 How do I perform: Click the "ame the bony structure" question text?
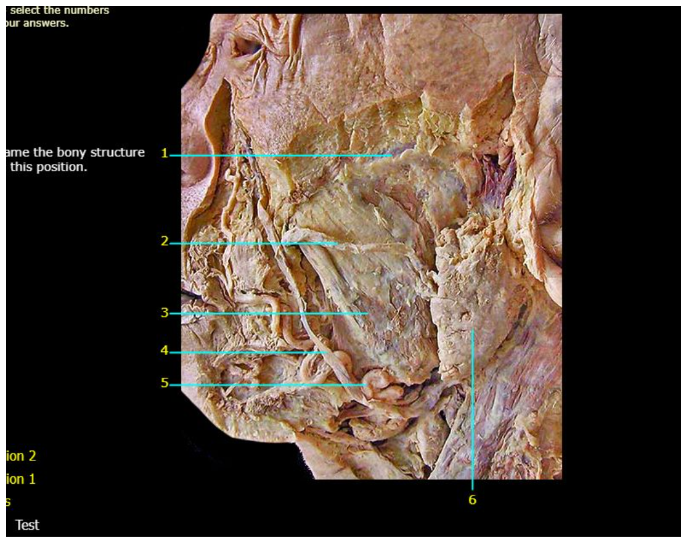[x=76, y=152]
